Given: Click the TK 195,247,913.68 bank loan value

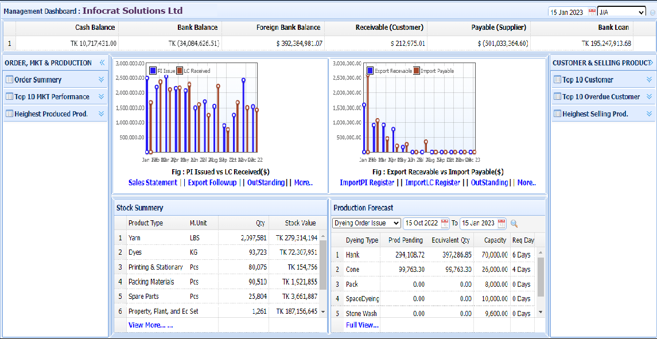Looking at the screenshot, I should (x=607, y=43).
